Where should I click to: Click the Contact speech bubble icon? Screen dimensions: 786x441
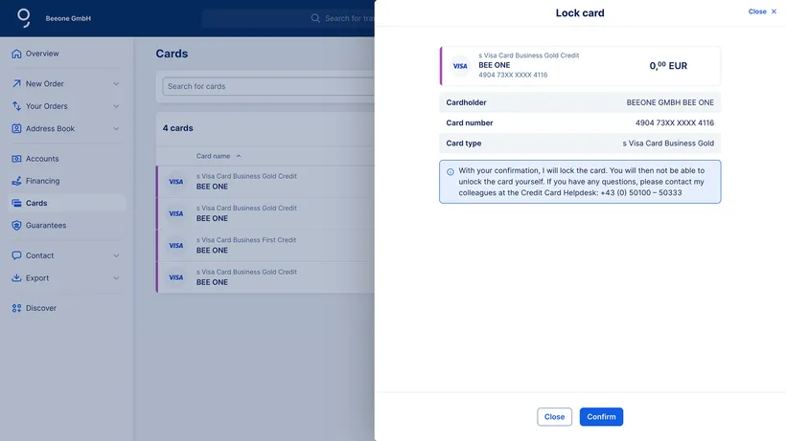pyautogui.click(x=16, y=255)
